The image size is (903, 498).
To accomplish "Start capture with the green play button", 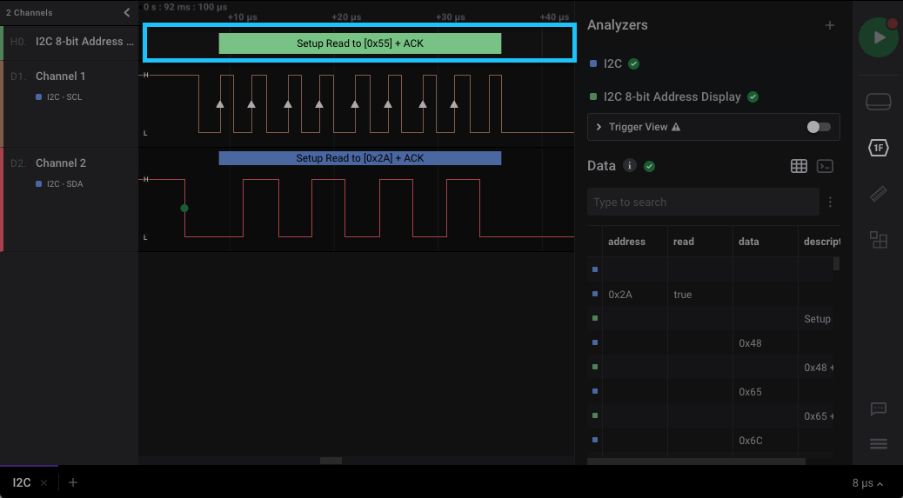I will 879,37.
